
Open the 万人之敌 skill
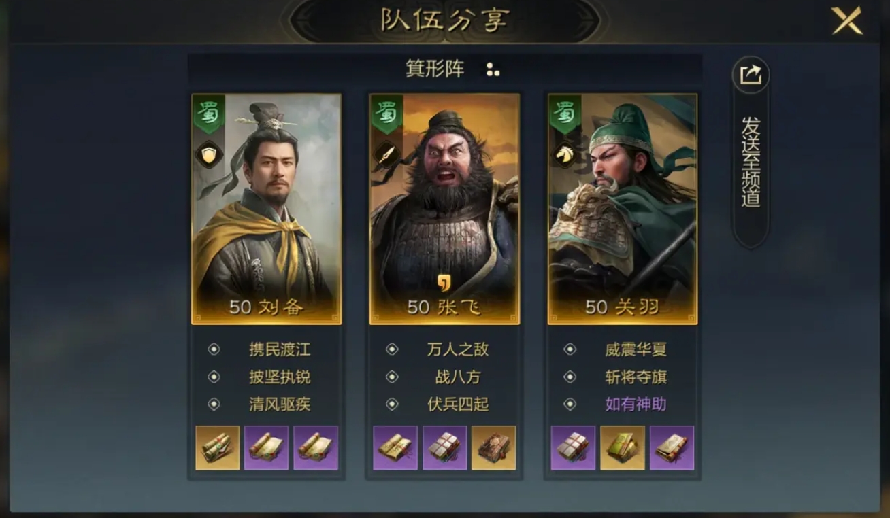[x=458, y=349]
